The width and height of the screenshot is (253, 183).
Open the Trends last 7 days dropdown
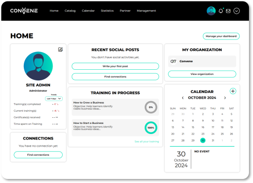coord(54,99)
